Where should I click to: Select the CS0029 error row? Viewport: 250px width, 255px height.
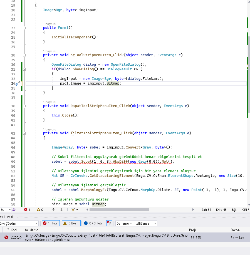125,237
